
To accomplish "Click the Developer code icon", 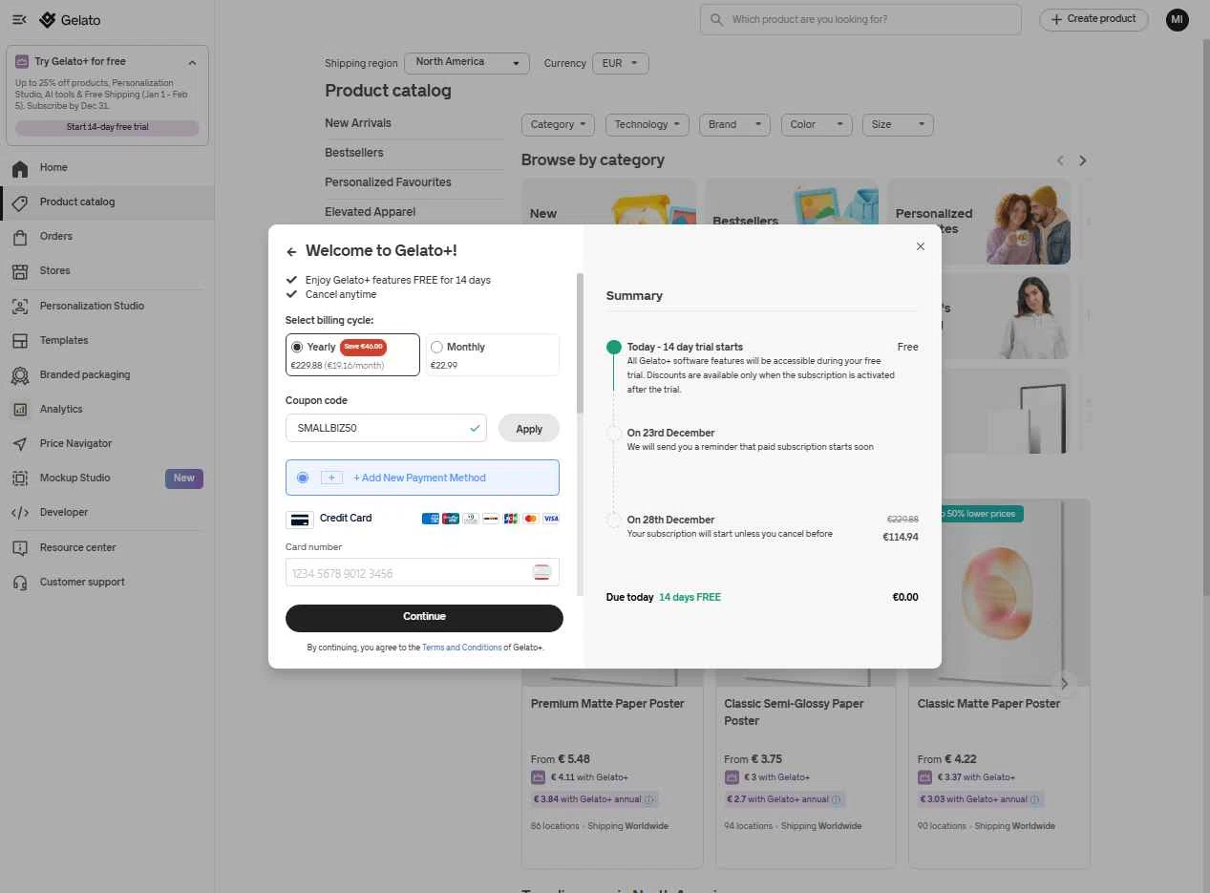I will [x=20, y=513].
